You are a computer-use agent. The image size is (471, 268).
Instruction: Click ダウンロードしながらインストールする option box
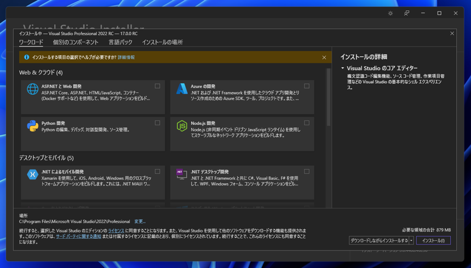(x=379, y=241)
